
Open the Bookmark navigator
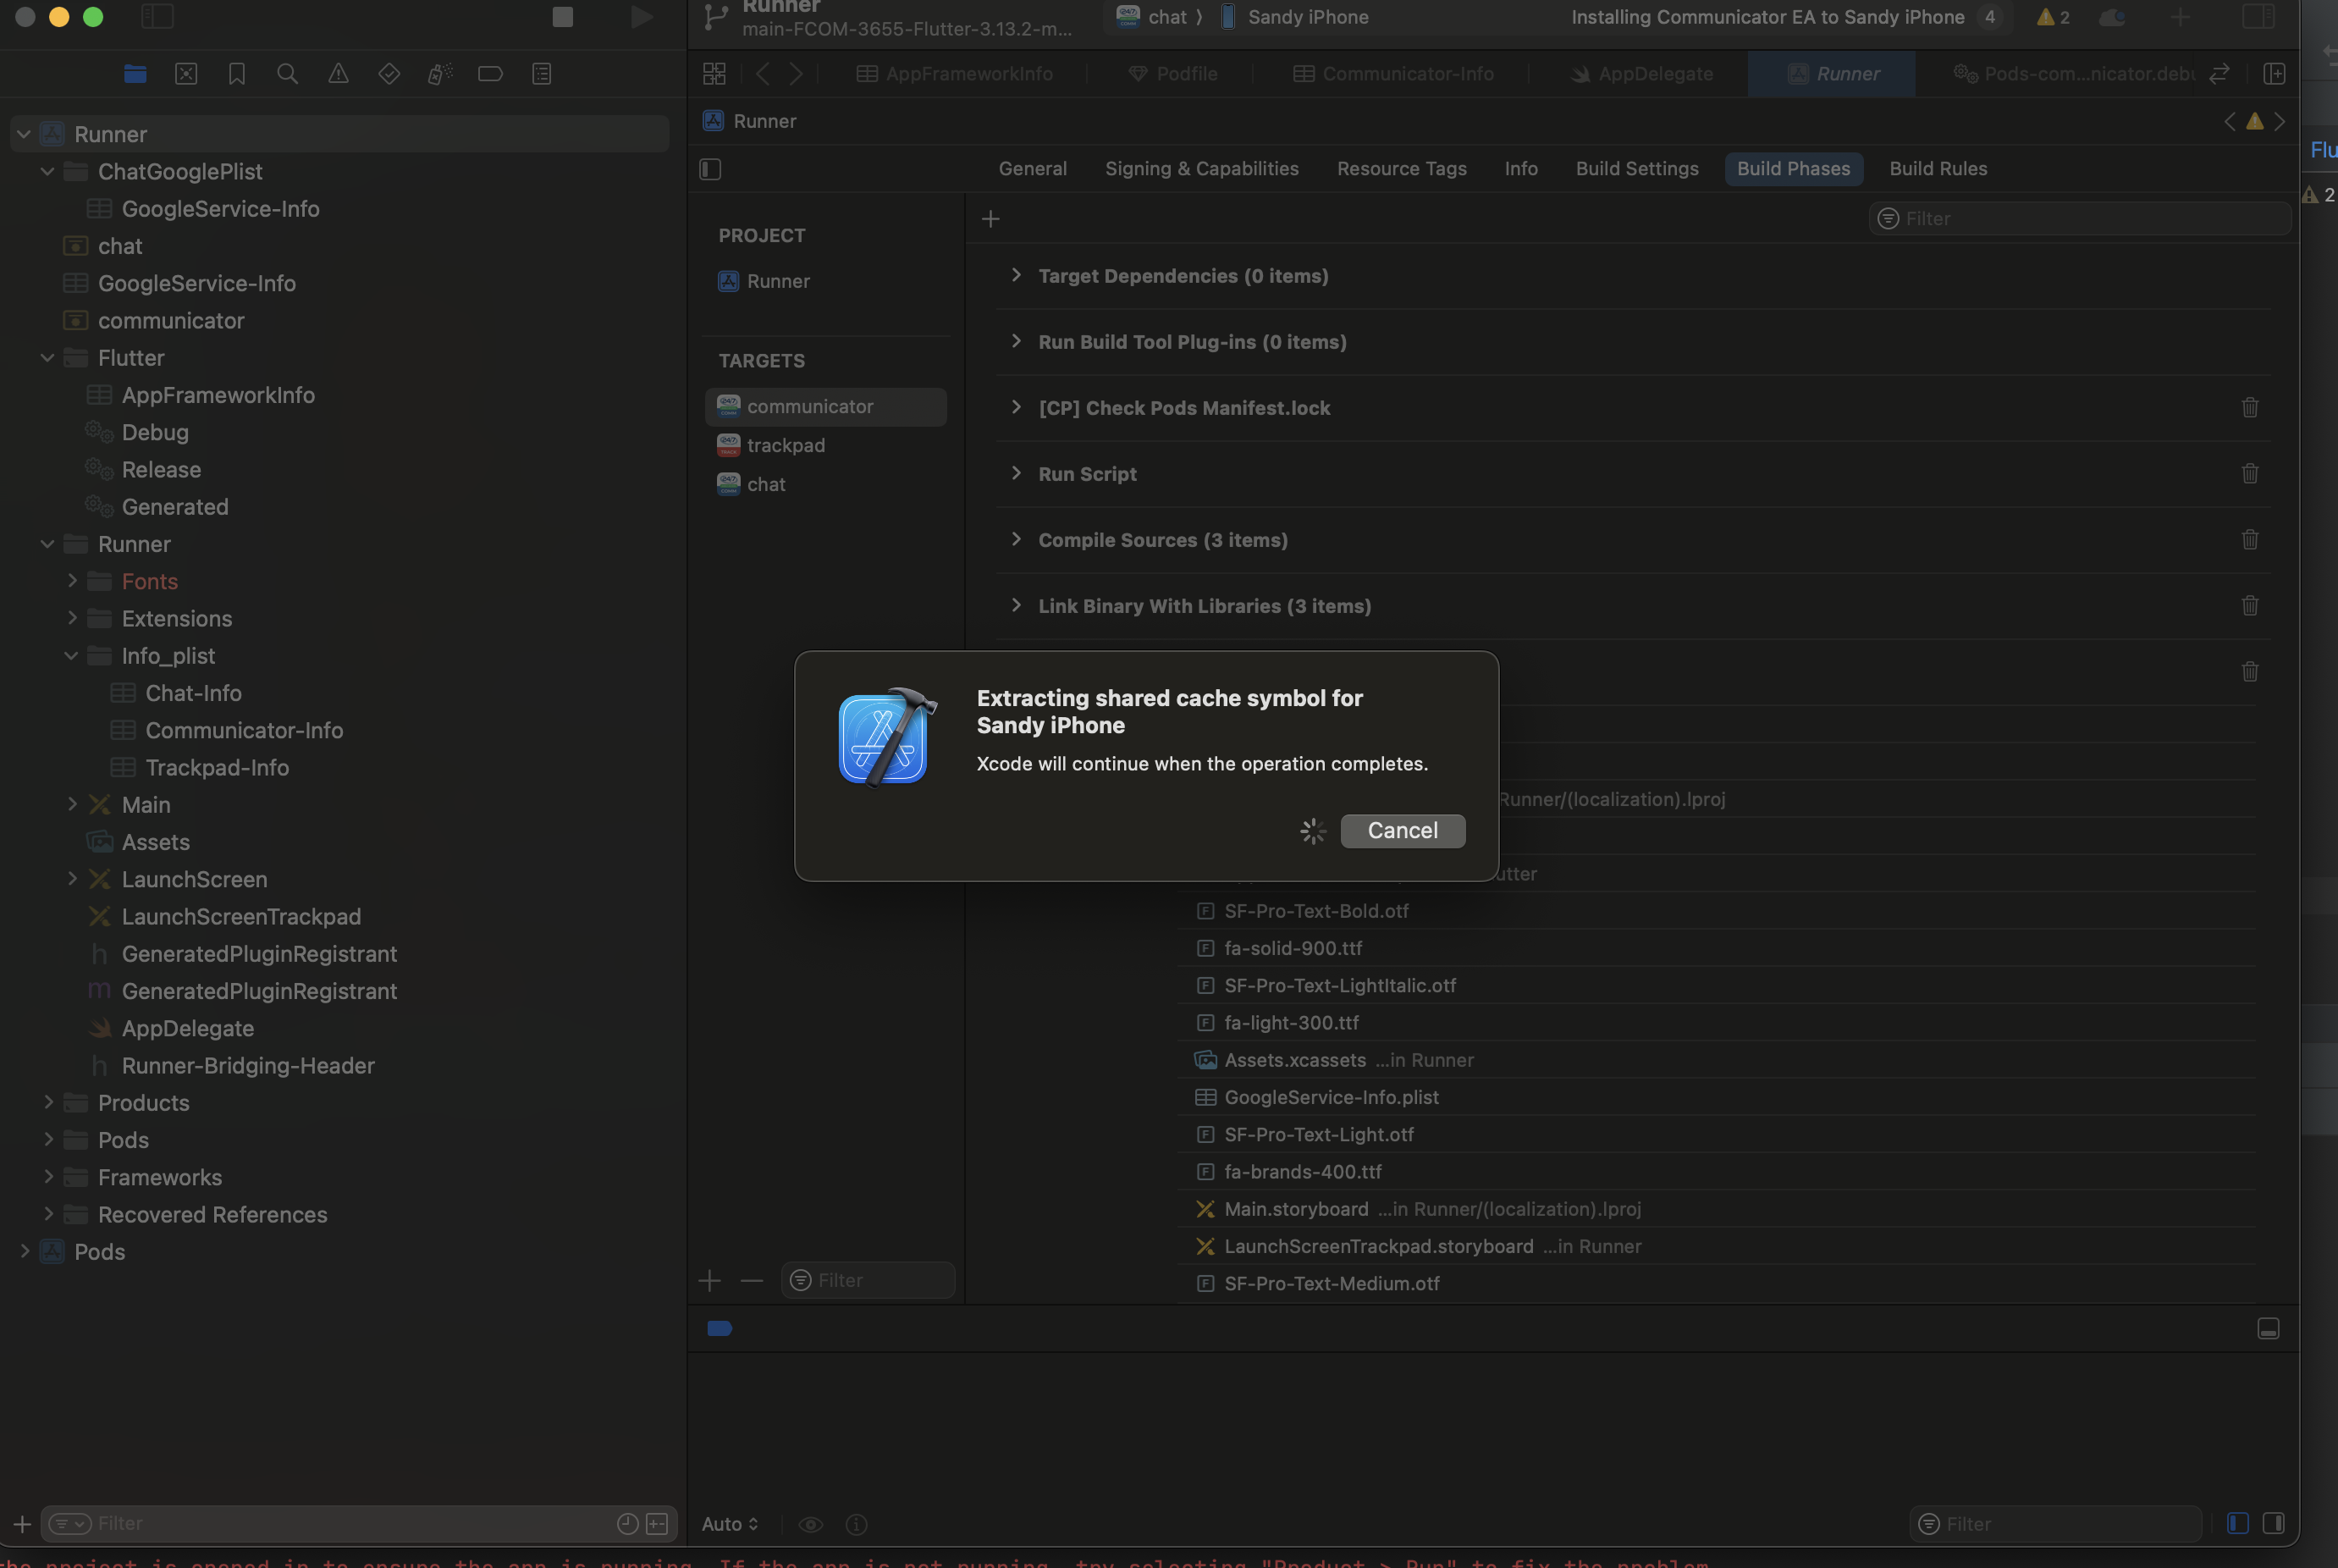(237, 74)
